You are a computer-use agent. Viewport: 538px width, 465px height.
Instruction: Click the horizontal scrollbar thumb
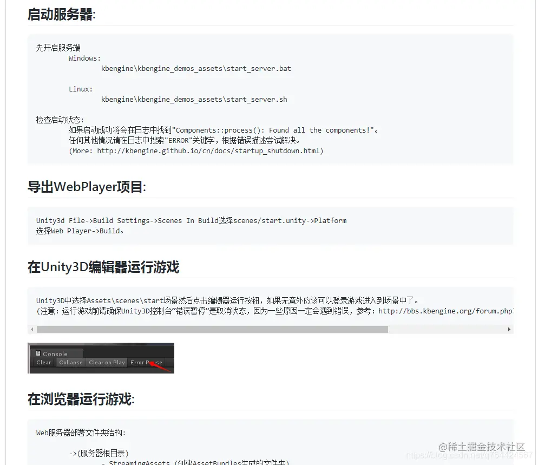point(211,329)
